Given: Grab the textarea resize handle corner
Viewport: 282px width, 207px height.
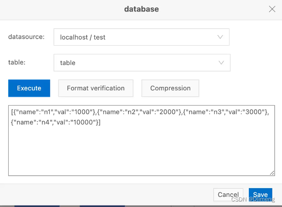Looking at the screenshot, I should pyautogui.click(x=272, y=173).
